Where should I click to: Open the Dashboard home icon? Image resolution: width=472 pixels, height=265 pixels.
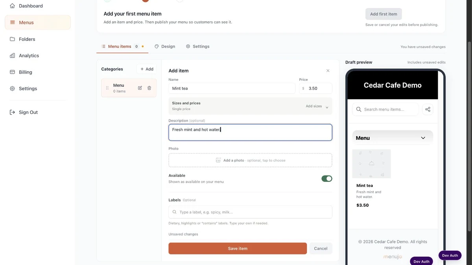12,6
